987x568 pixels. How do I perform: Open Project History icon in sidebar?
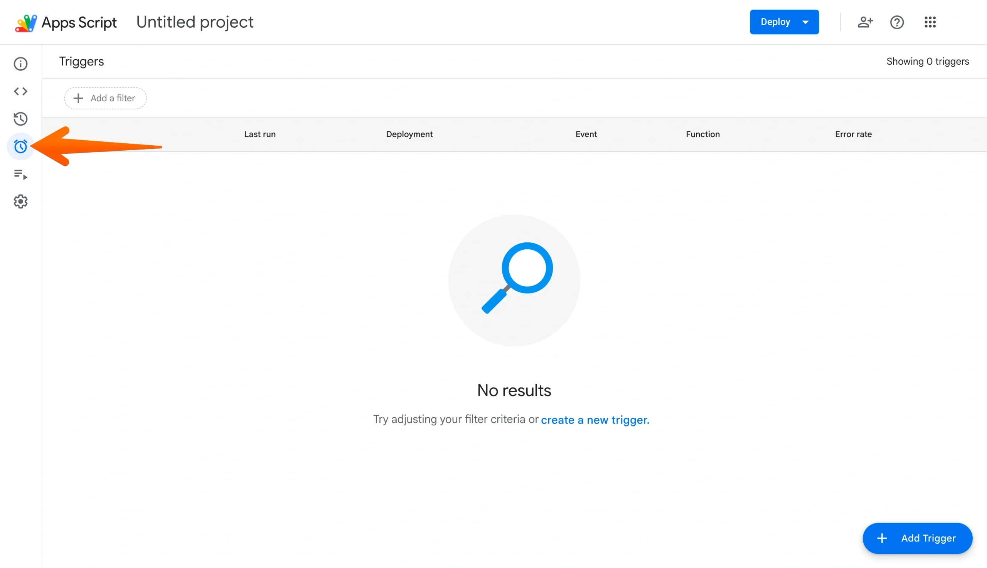[x=21, y=119]
